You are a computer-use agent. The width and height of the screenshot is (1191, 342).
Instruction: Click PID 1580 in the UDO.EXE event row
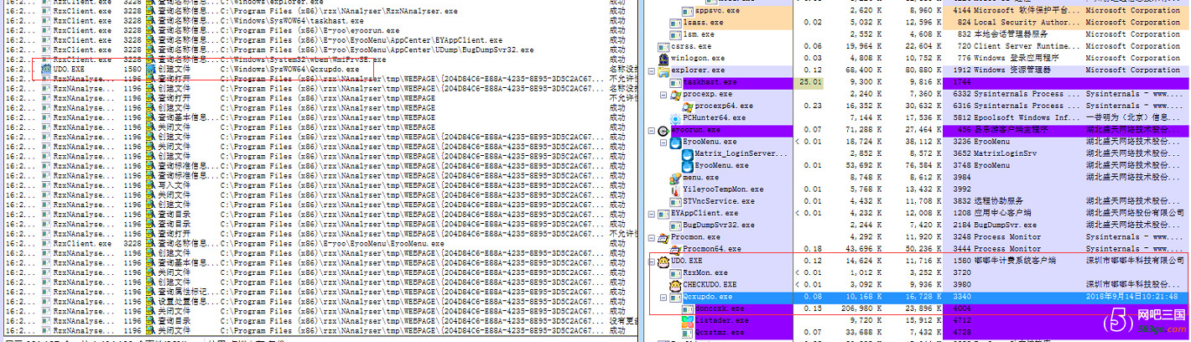tap(133, 69)
